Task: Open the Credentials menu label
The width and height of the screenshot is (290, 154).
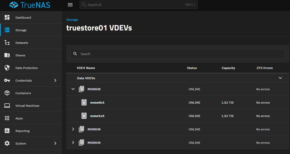Action: [x=24, y=81]
